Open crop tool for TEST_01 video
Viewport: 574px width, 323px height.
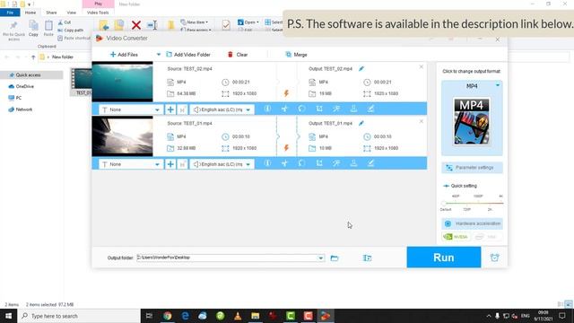(319, 163)
